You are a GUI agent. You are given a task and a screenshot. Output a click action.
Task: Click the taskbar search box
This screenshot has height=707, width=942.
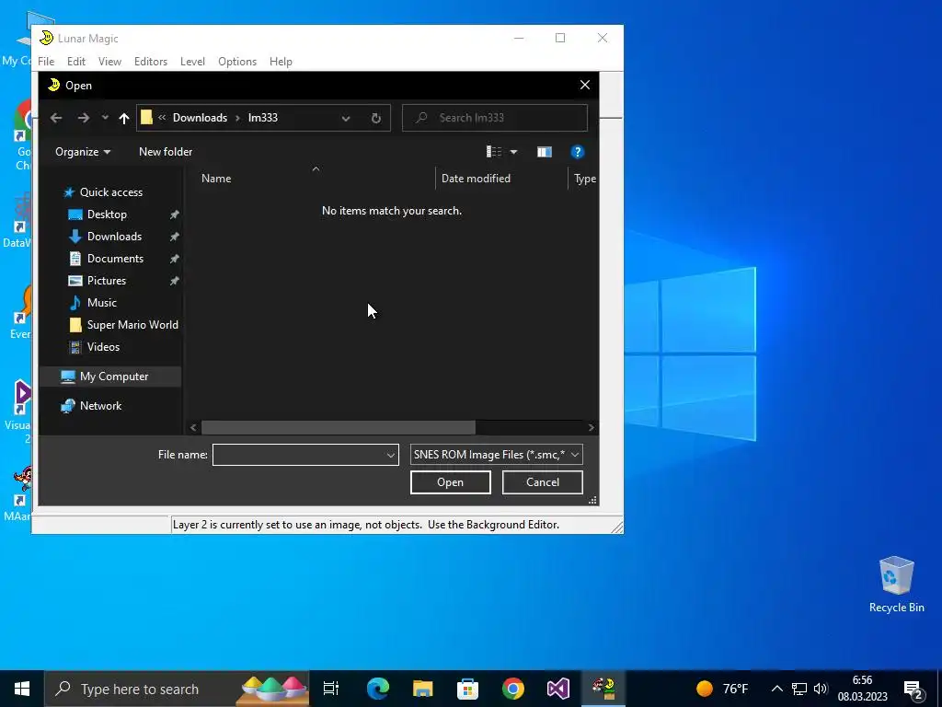click(x=178, y=689)
